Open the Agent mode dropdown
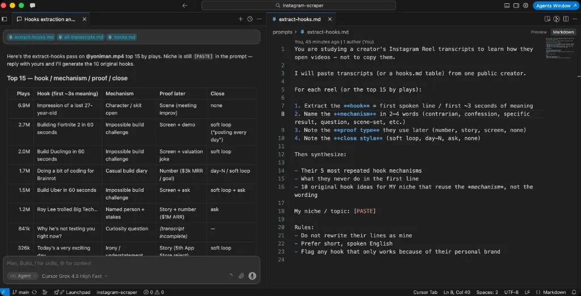This screenshot has height=296, width=581. tap(23, 276)
